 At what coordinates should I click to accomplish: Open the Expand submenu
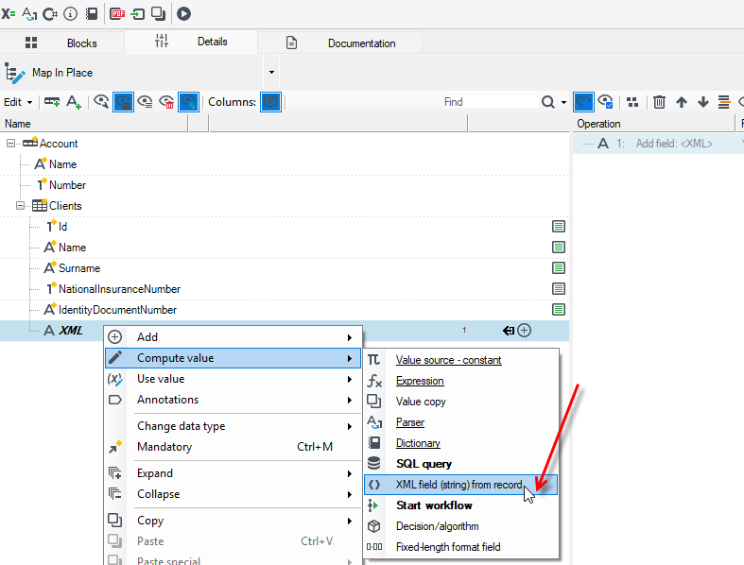(234, 473)
